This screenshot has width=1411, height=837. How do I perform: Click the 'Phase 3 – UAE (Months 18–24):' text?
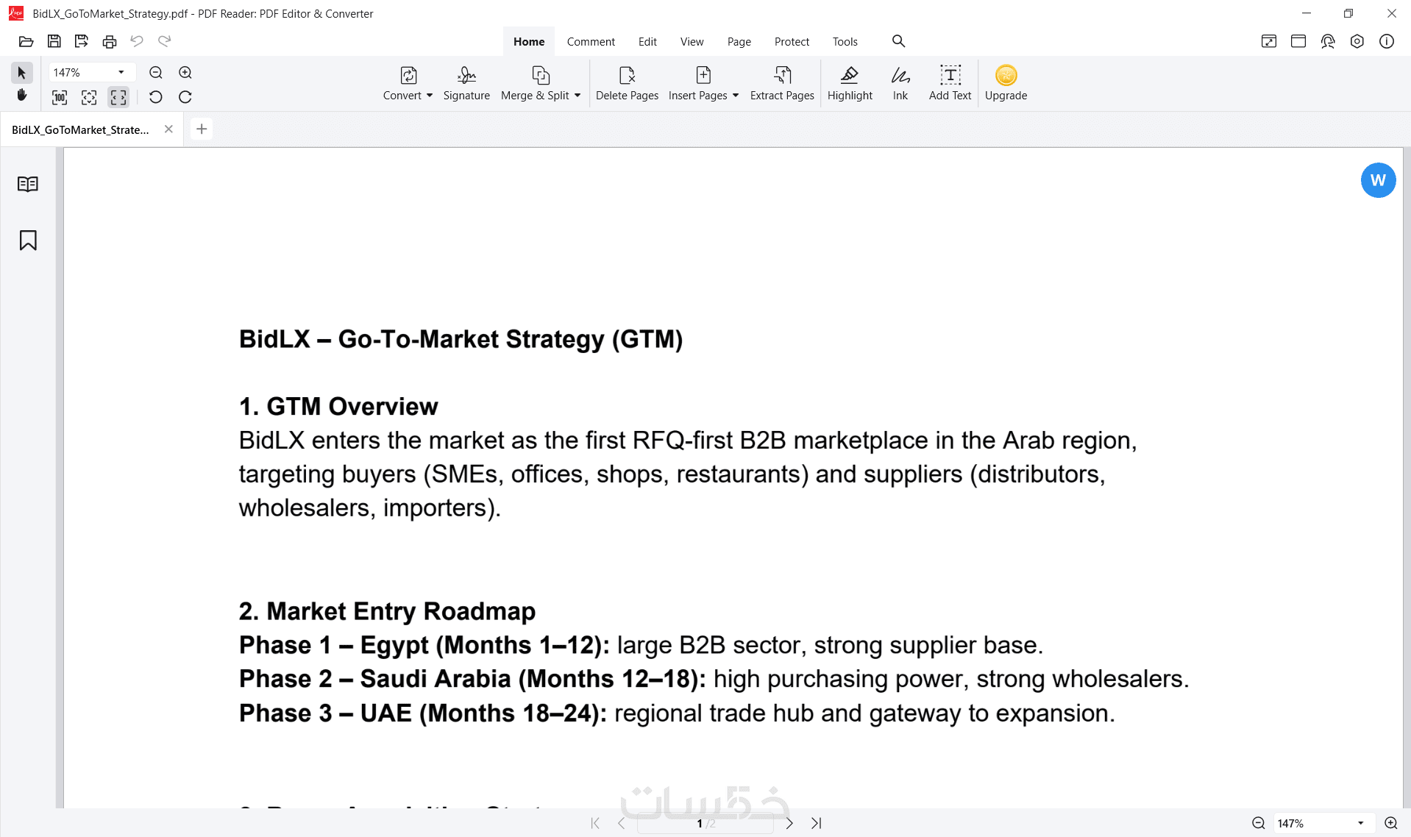[x=423, y=713]
